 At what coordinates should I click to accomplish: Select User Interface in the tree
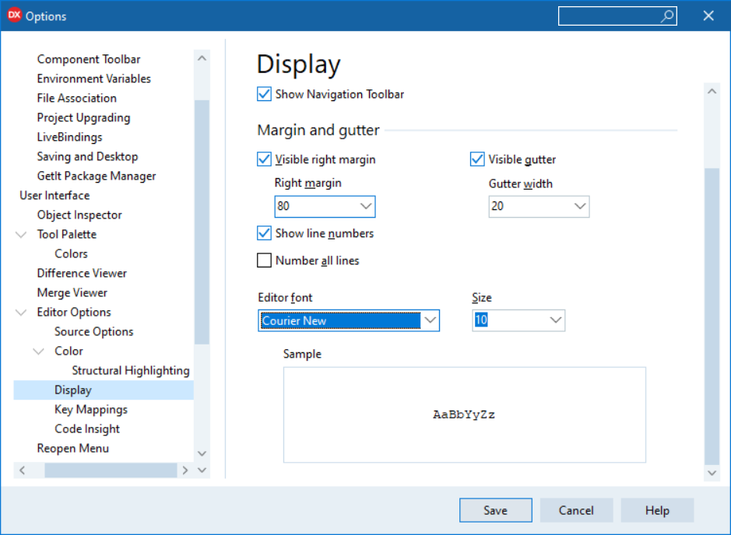pos(54,195)
